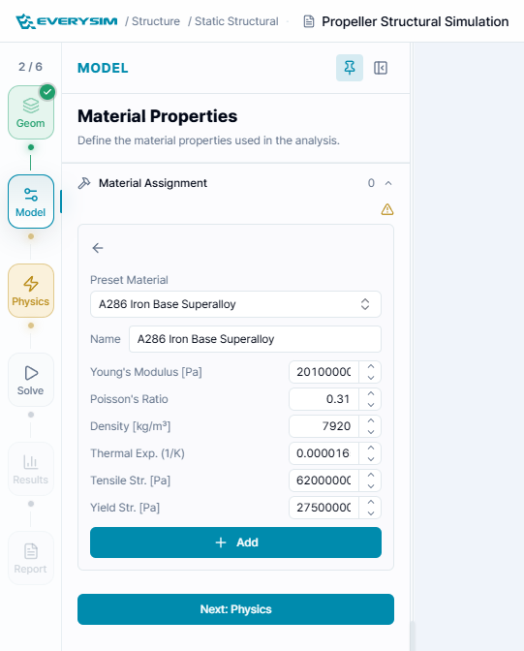Click the Next: Physics button
The height and width of the screenshot is (651, 524).
(x=235, y=609)
